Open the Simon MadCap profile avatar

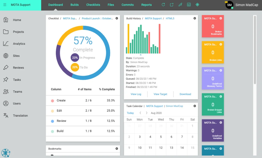tap(229, 5)
